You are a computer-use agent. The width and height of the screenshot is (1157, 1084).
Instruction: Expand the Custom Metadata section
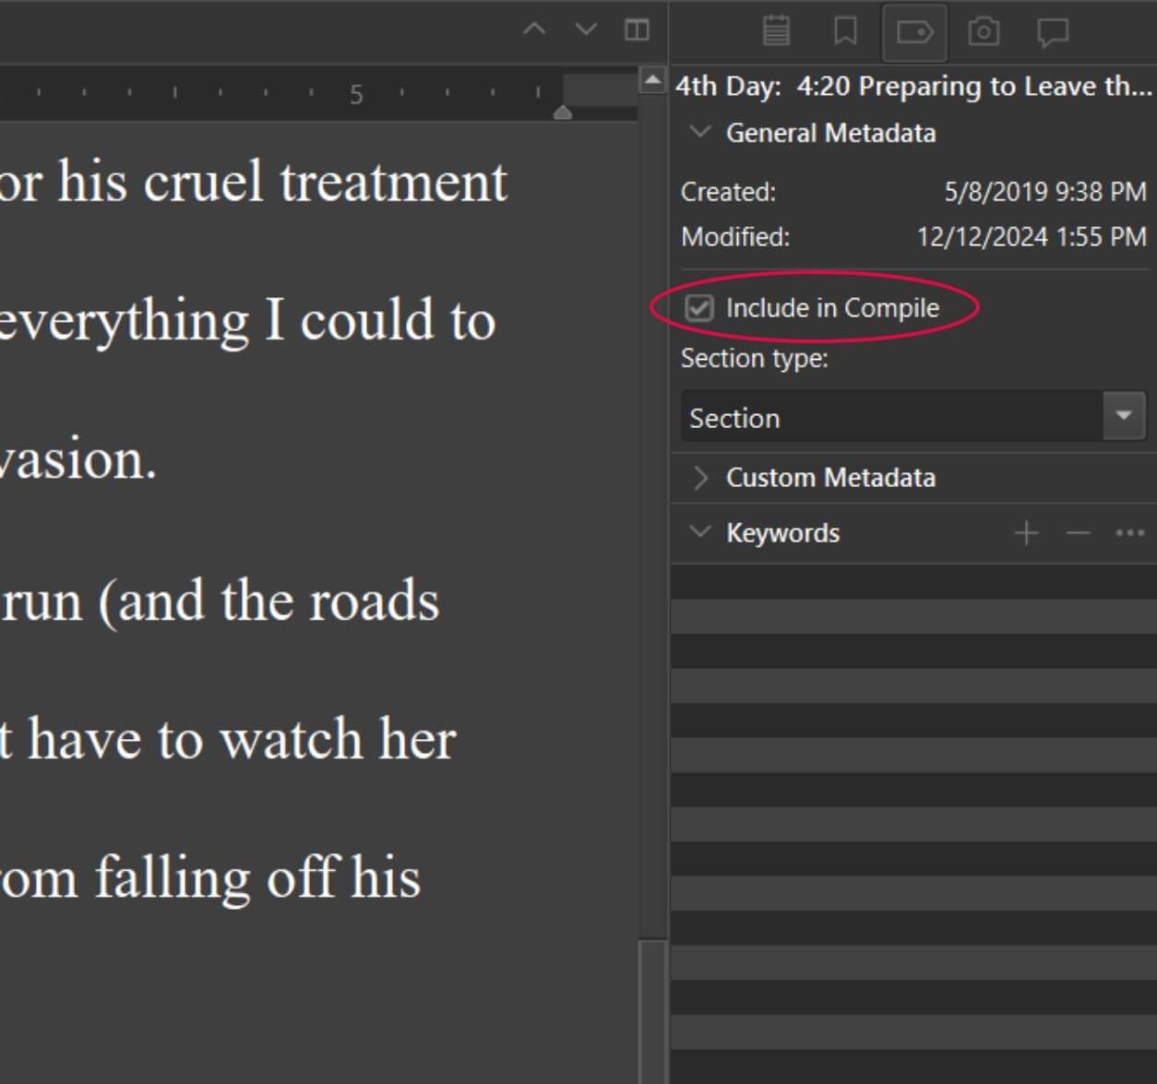(700, 478)
